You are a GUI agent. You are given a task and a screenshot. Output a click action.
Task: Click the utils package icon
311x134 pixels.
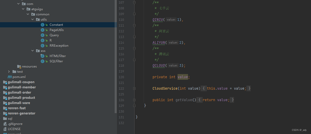pos(38,19)
